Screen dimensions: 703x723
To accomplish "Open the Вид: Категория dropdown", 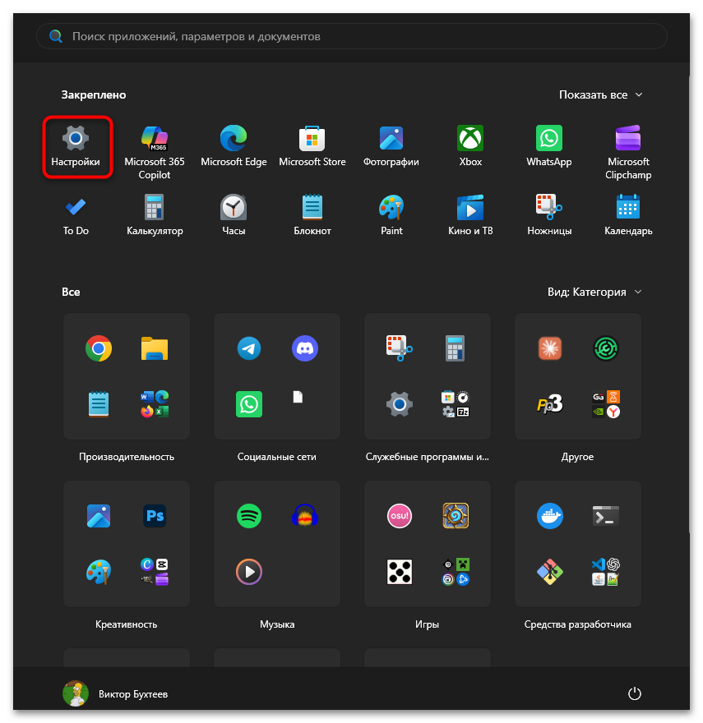I will (x=595, y=292).
